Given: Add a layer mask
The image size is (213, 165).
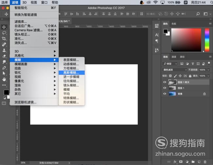Looking at the screenshot, I should pyautogui.click(x=181, y=162).
